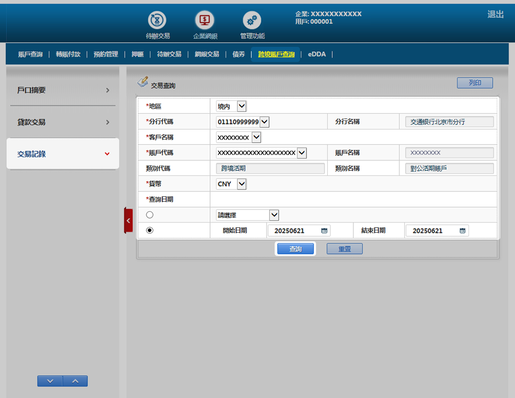Open the 押匯 menu

coord(137,54)
